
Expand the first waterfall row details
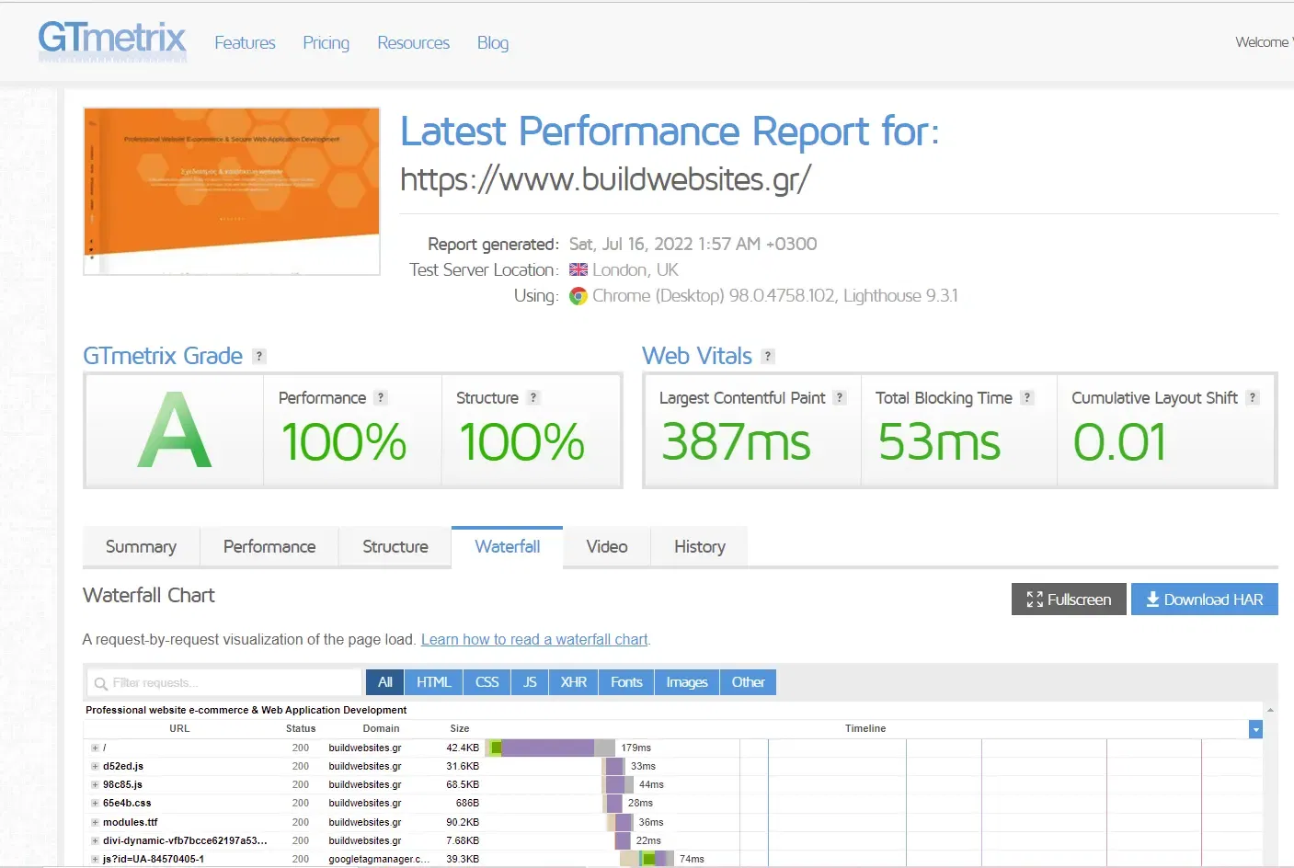click(x=95, y=748)
